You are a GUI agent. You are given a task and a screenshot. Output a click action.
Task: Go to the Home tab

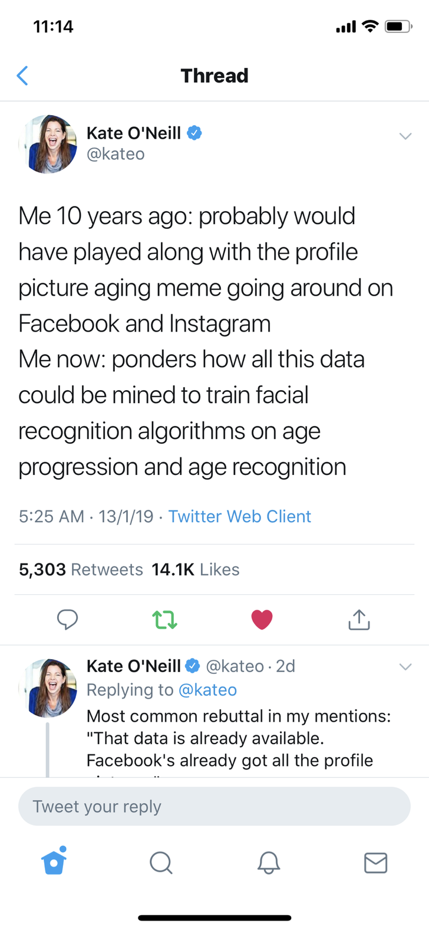(54, 862)
